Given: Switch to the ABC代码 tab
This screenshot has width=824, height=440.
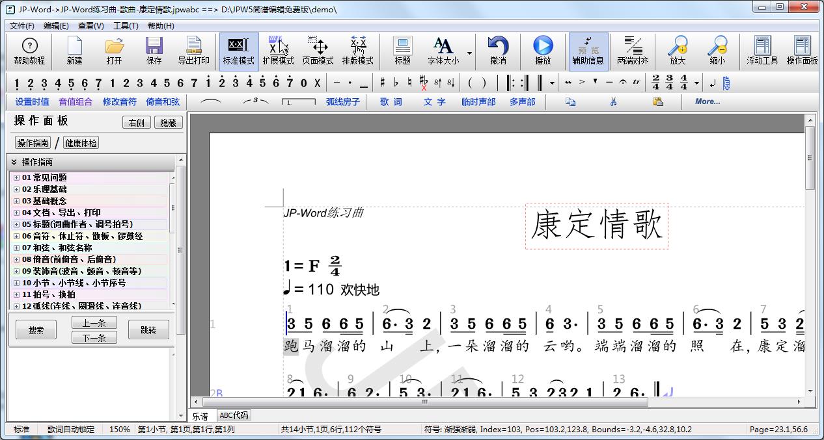Looking at the screenshot, I should point(234,415).
